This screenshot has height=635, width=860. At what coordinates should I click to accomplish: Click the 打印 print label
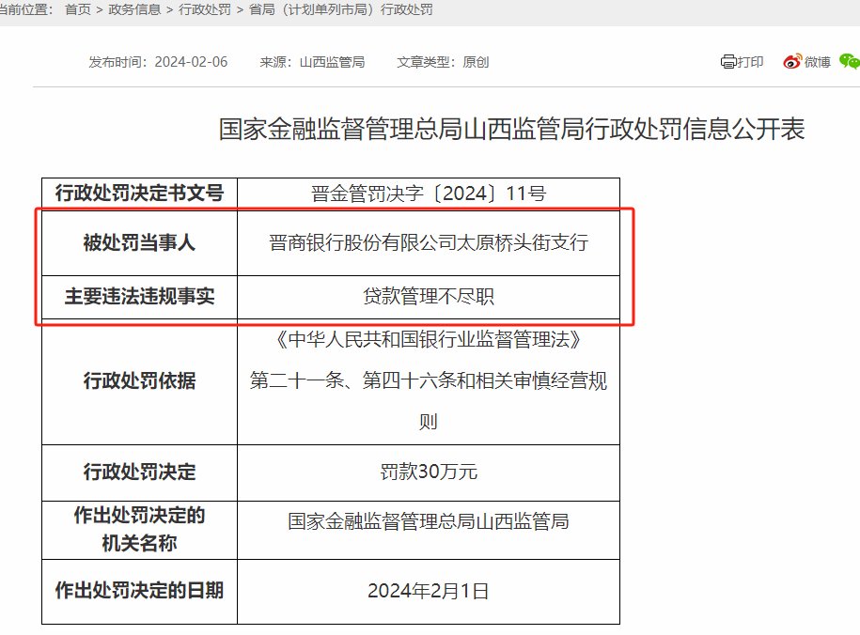coord(750,62)
